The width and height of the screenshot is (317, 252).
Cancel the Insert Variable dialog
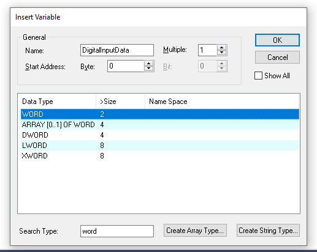click(277, 57)
